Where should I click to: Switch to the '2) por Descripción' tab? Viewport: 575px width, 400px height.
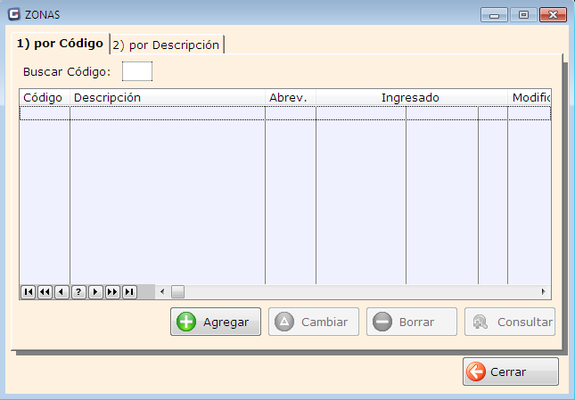[x=166, y=45]
